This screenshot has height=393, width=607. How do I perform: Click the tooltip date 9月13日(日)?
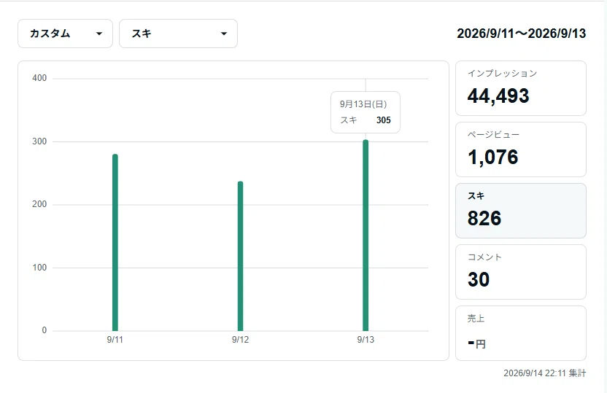point(363,104)
